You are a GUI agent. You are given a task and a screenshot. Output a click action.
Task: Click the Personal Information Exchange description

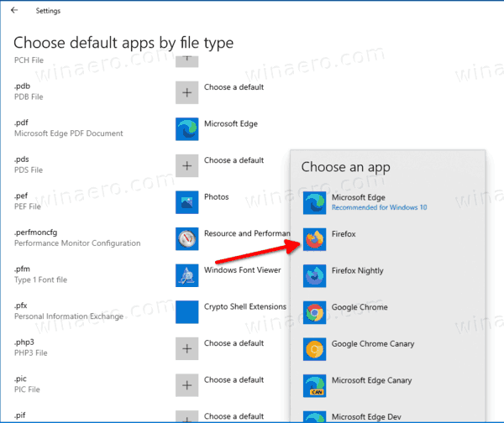click(x=69, y=316)
